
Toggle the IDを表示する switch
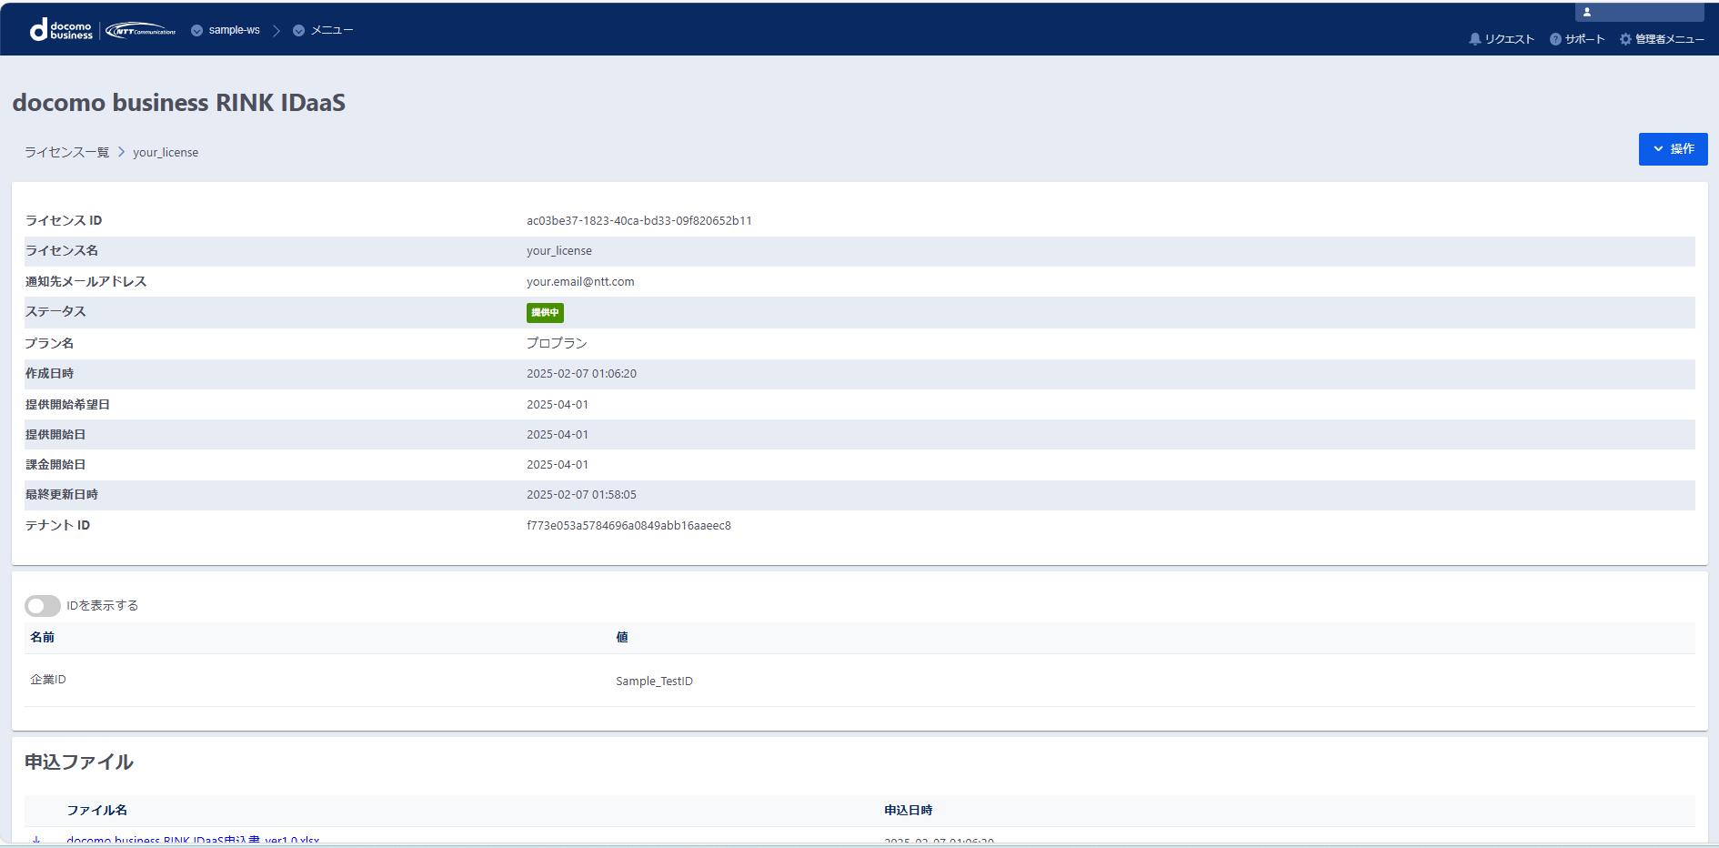[43, 606]
